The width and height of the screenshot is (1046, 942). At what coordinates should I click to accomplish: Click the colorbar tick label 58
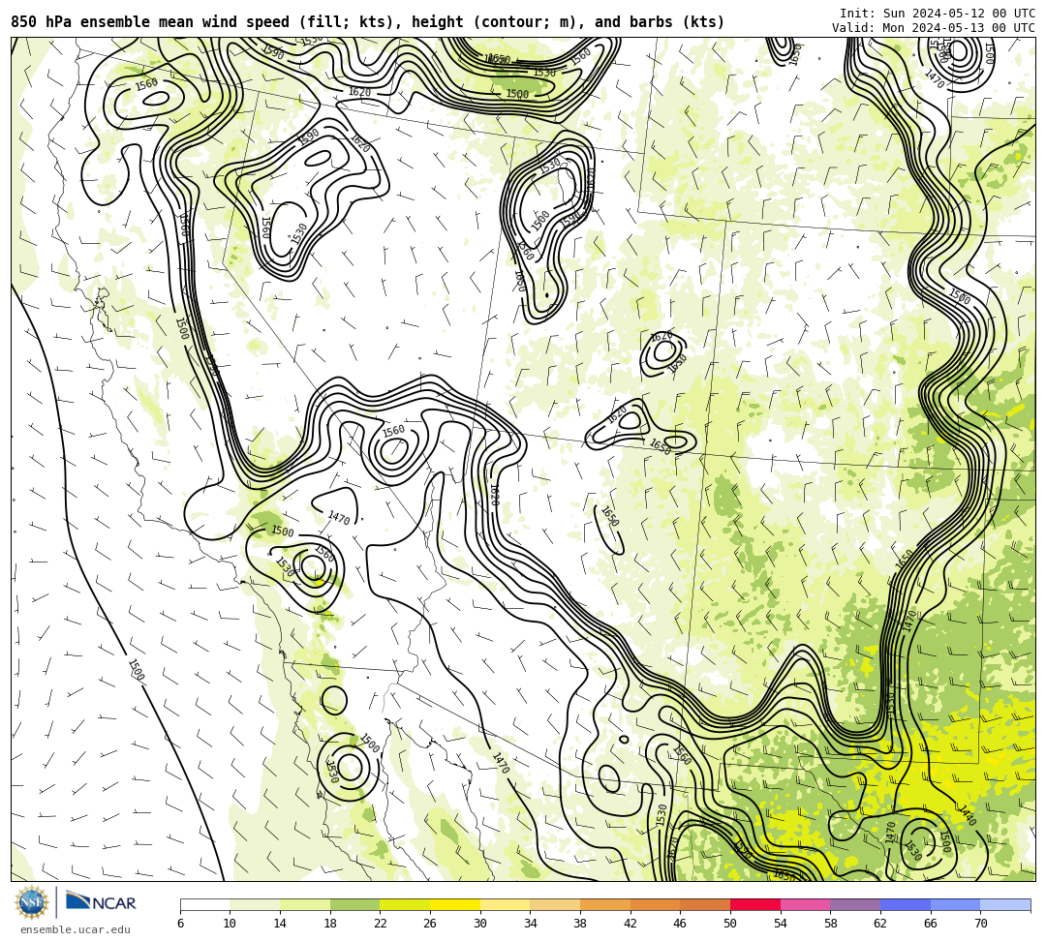pos(831,924)
